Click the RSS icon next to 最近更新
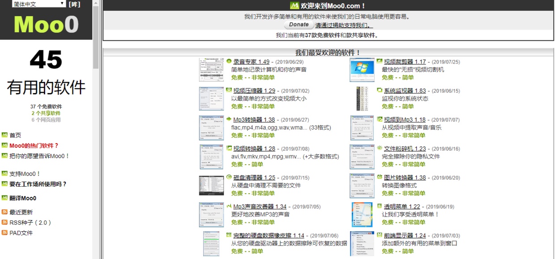Screen dimensions: 555x259 (x=4, y=212)
